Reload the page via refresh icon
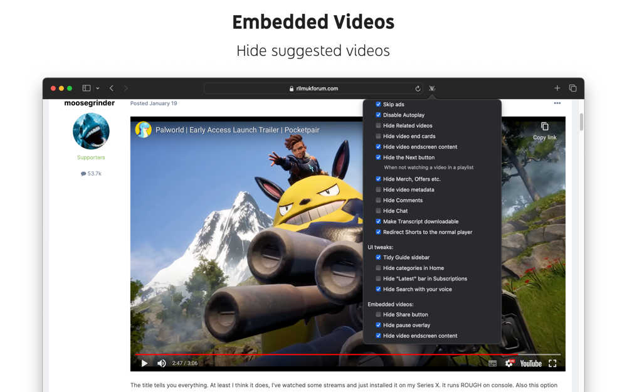This screenshot has height=392, width=627. coord(418,88)
